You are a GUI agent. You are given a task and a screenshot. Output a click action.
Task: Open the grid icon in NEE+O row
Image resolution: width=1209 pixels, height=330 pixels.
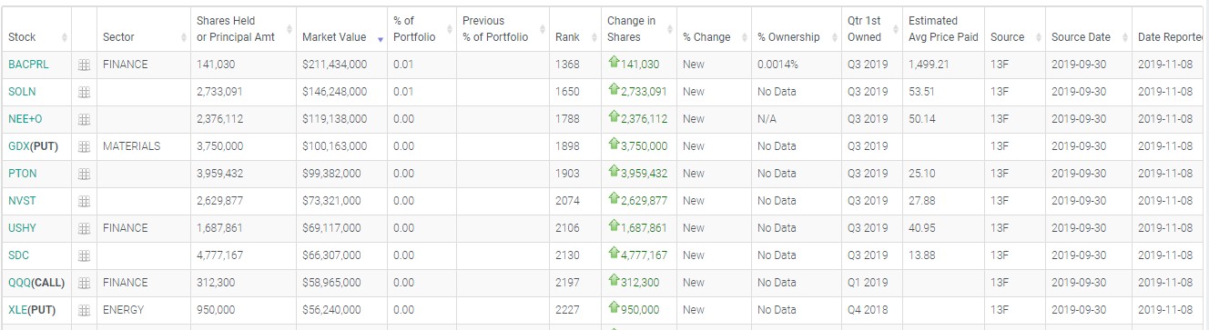(84, 119)
